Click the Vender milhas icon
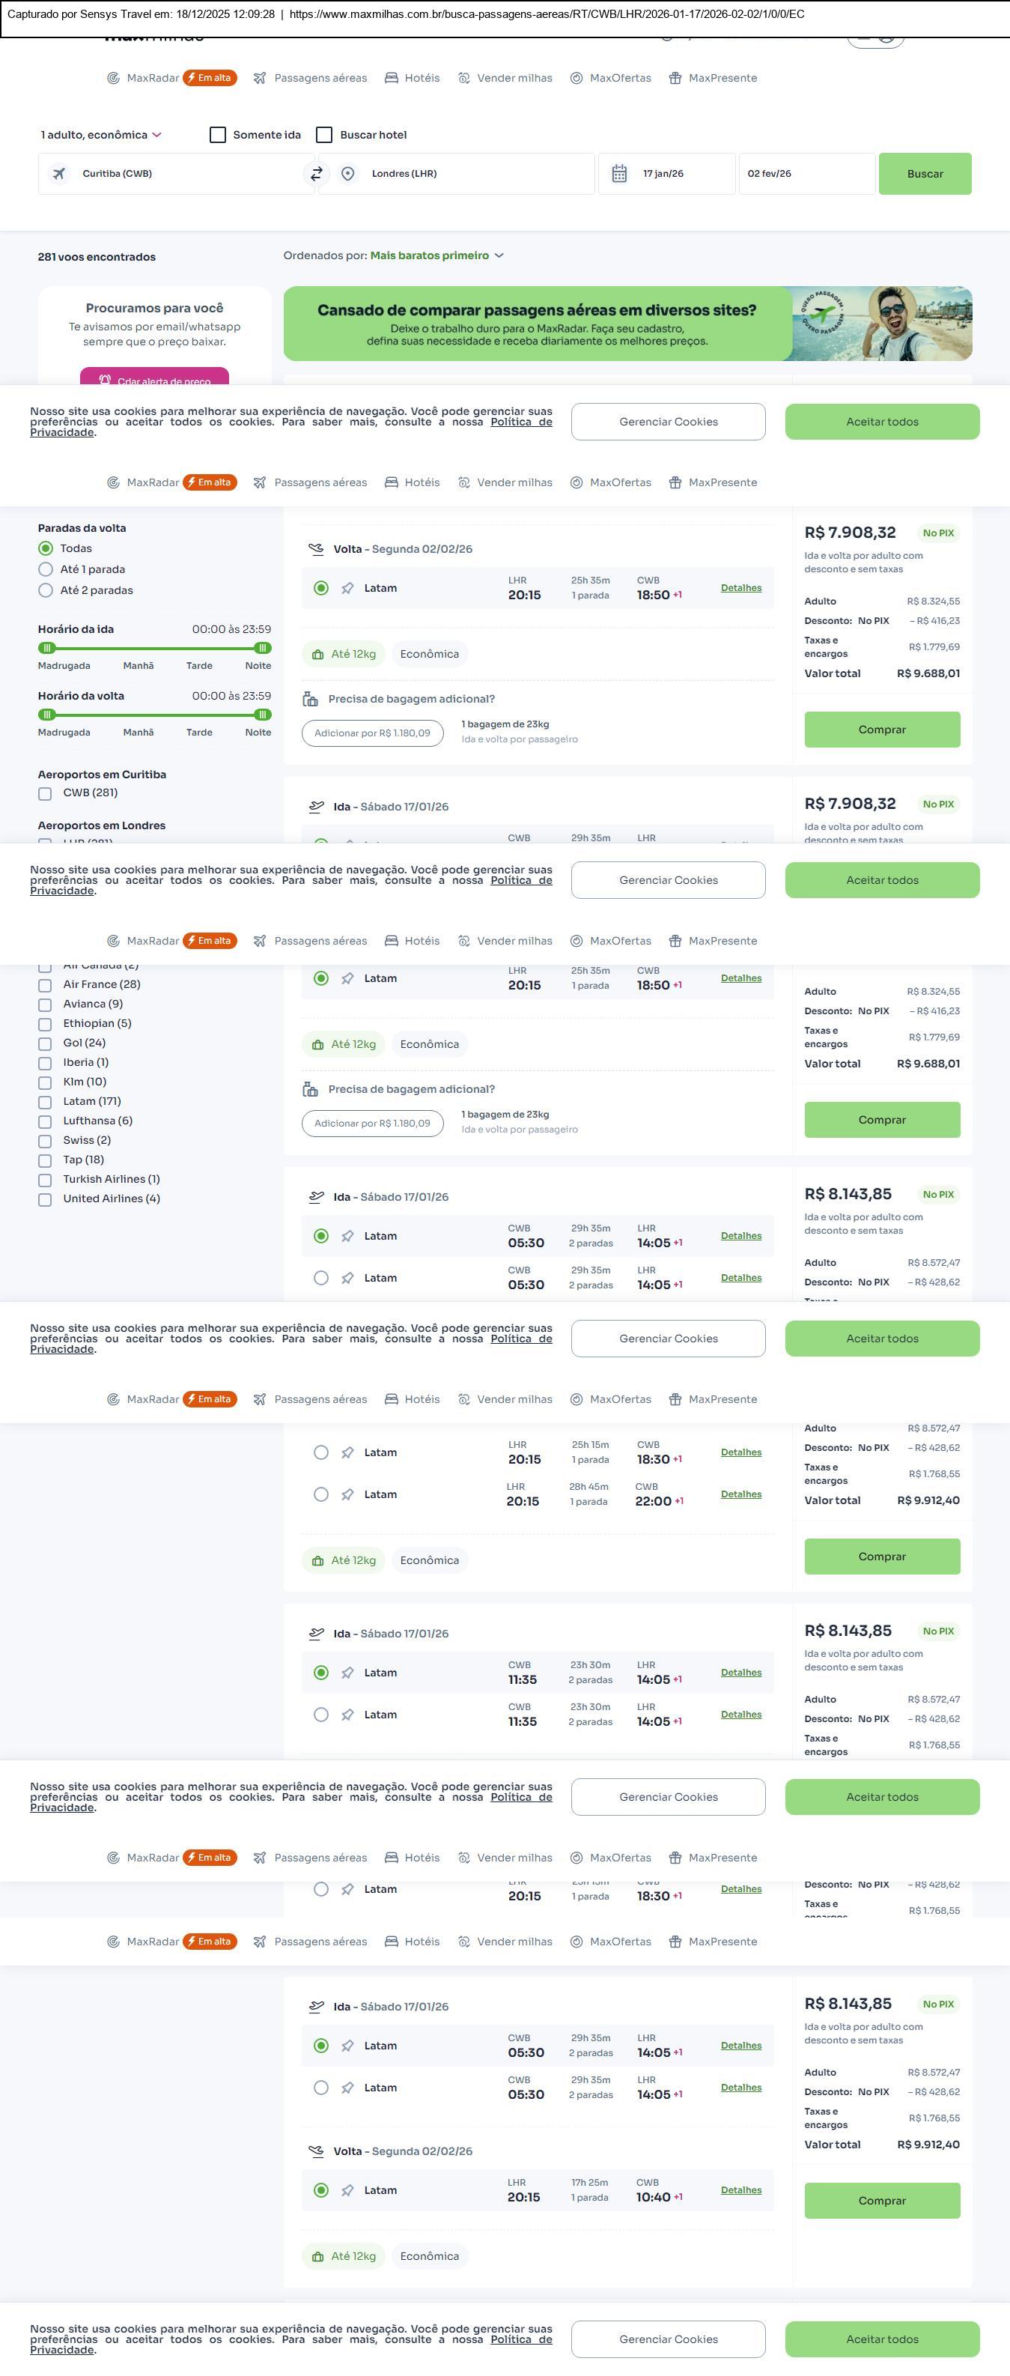The width and height of the screenshot is (1010, 2376). point(464,79)
